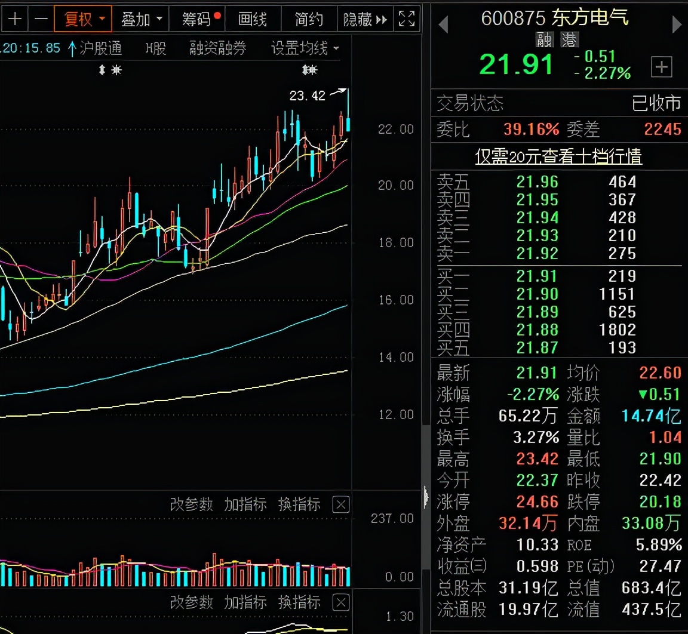Click the 卖三 price 21.94
Viewport: 688px width, 634px height.
click(x=537, y=217)
